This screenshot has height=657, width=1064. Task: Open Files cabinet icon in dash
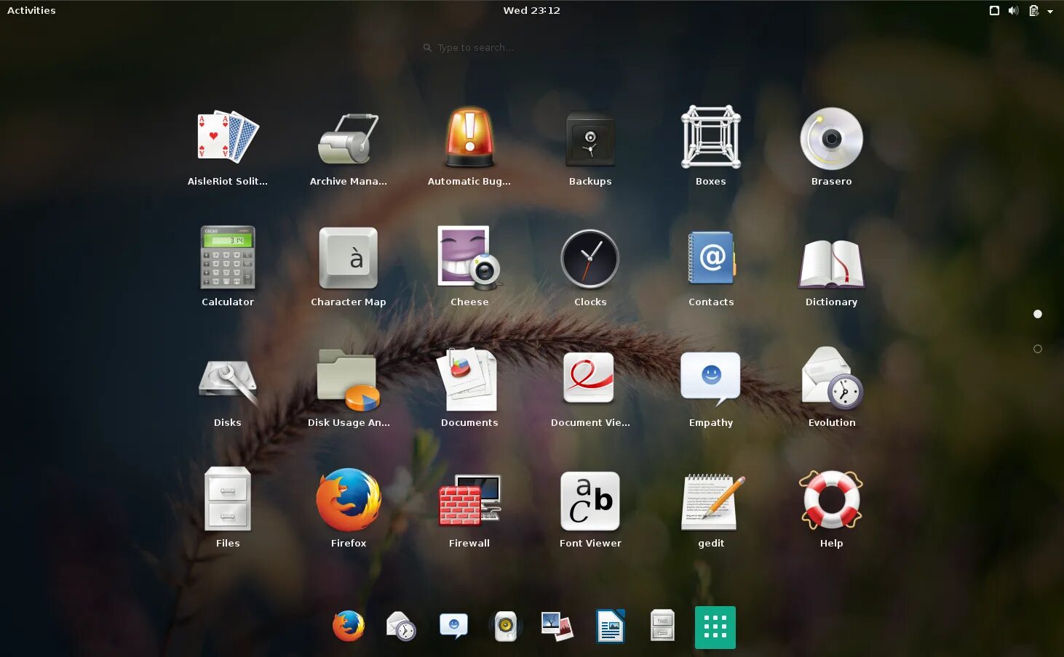tap(663, 625)
